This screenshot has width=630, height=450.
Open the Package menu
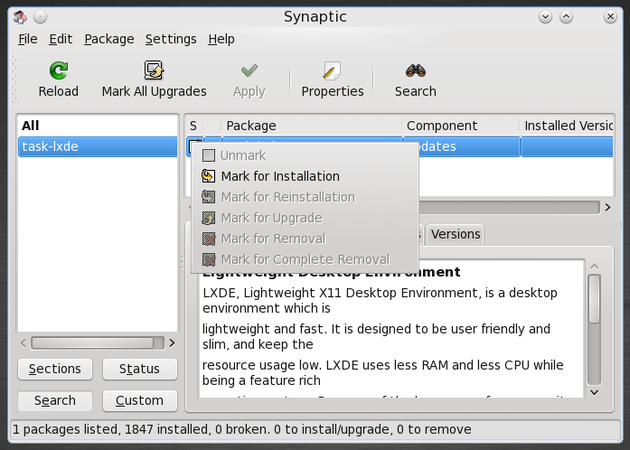(108, 39)
